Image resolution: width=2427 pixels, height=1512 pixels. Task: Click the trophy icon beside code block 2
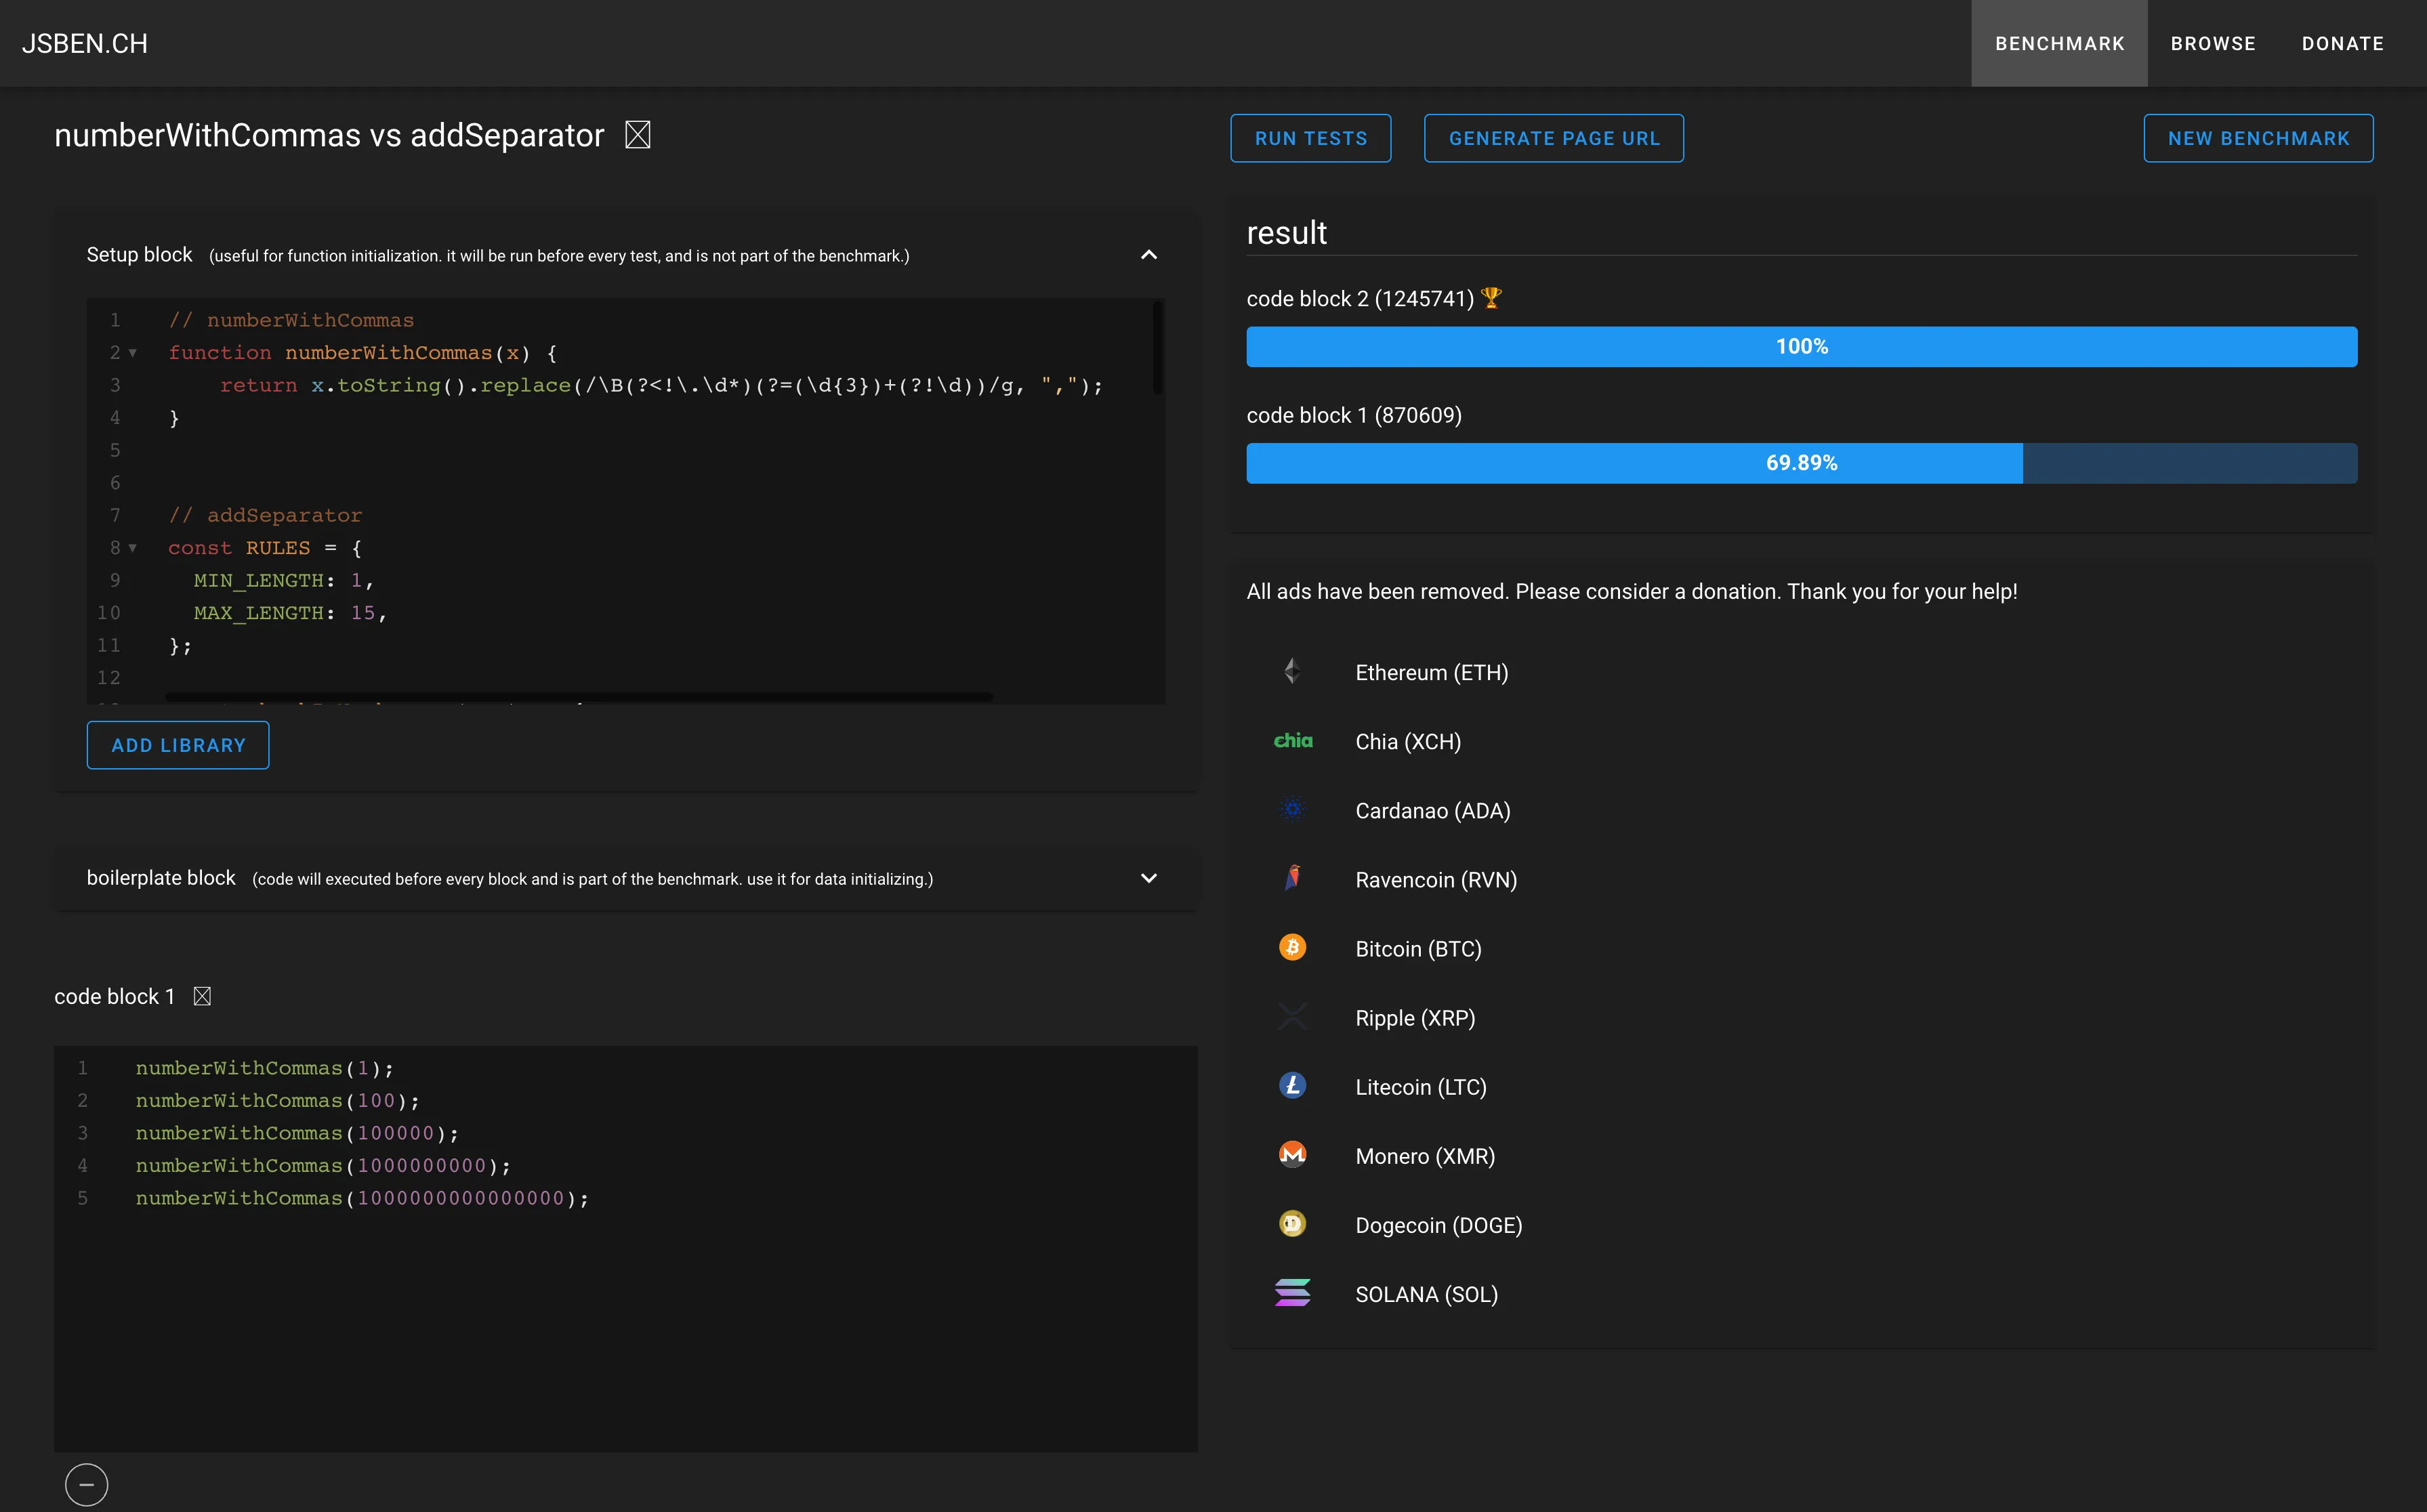(x=1492, y=297)
